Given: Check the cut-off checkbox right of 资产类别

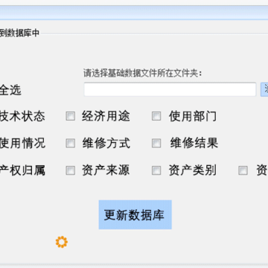Looking at the screenshot, I should 243,170.
